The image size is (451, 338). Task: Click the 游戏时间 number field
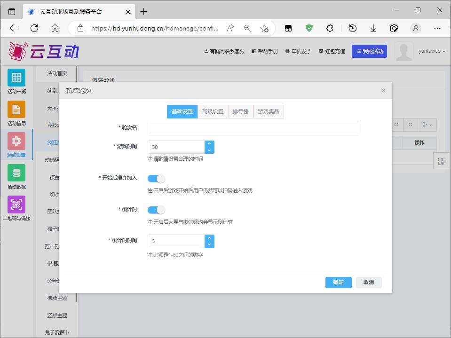176,147
